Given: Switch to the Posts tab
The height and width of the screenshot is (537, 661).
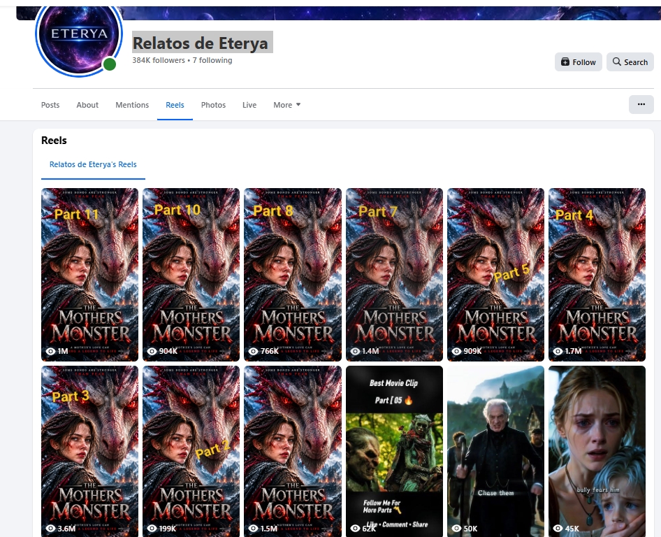Looking at the screenshot, I should [50, 105].
